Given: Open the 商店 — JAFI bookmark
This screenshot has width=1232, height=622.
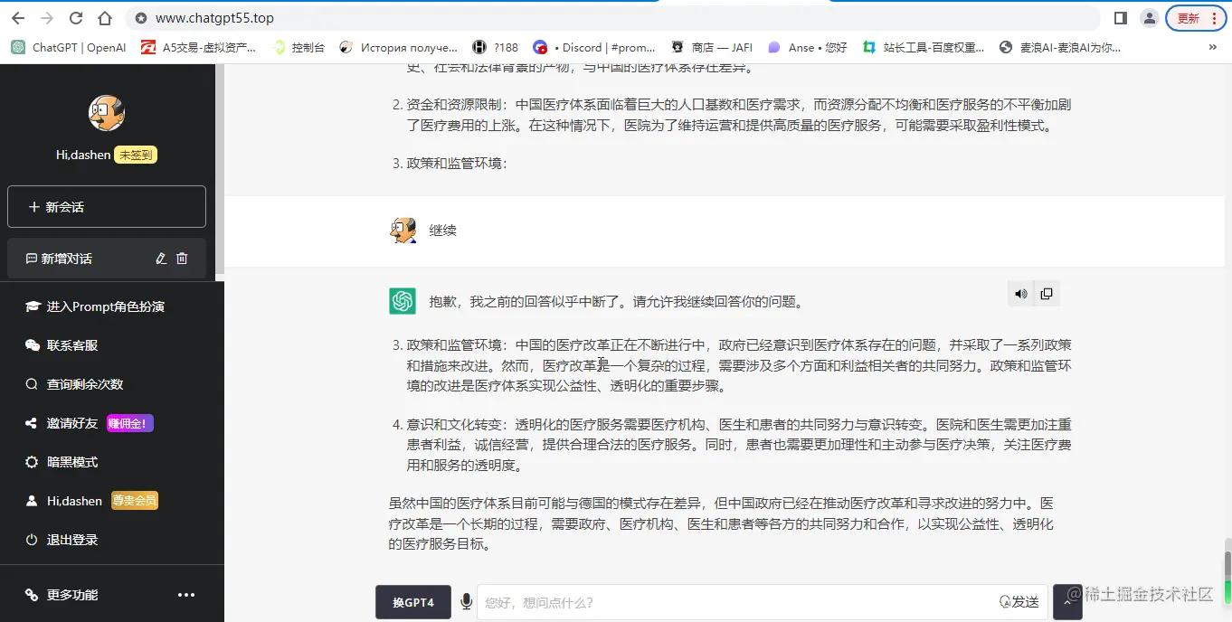Looking at the screenshot, I should click(712, 47).
